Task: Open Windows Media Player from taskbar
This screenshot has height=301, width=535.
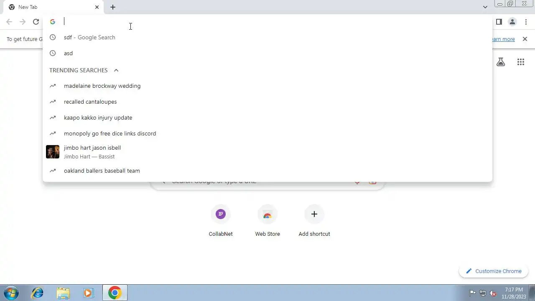Action: coord(88,293)
